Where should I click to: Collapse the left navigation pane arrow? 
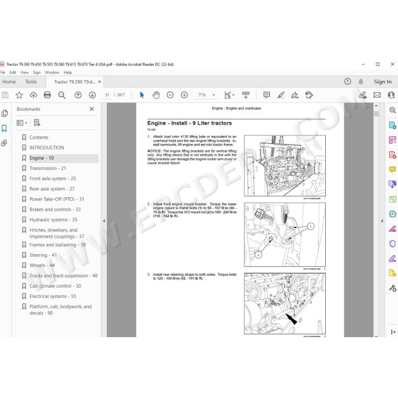(x=104, y=221)
